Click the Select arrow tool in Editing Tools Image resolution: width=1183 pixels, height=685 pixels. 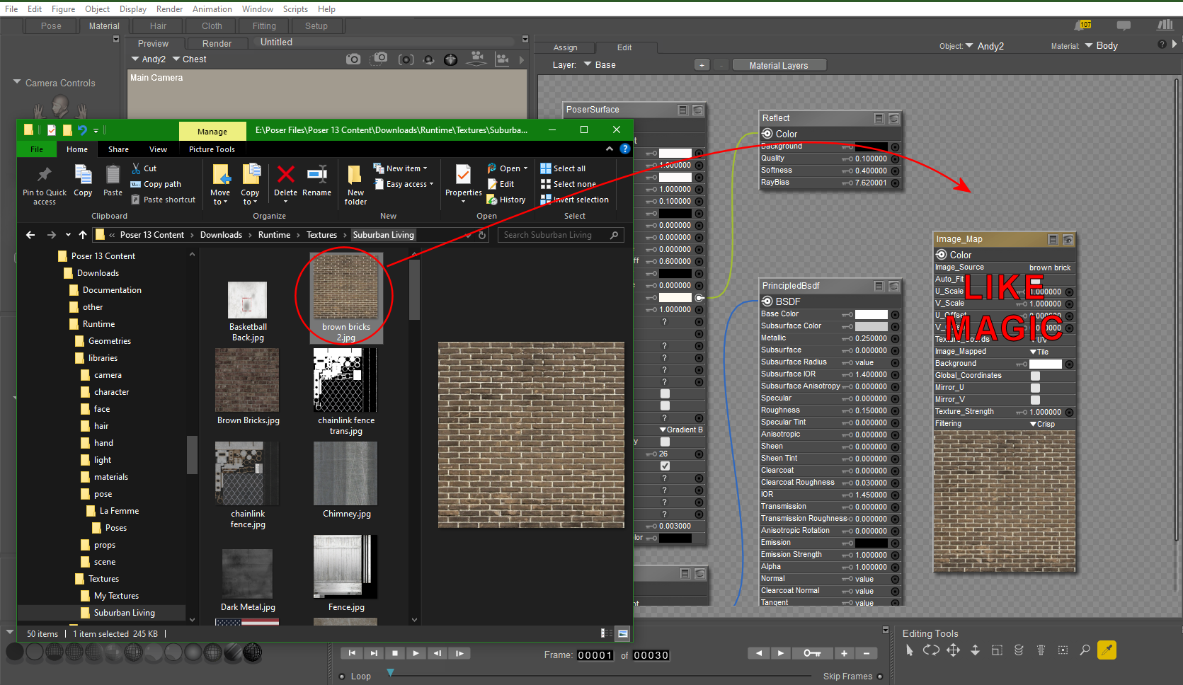pyautogui.click(x=910, y=650)
